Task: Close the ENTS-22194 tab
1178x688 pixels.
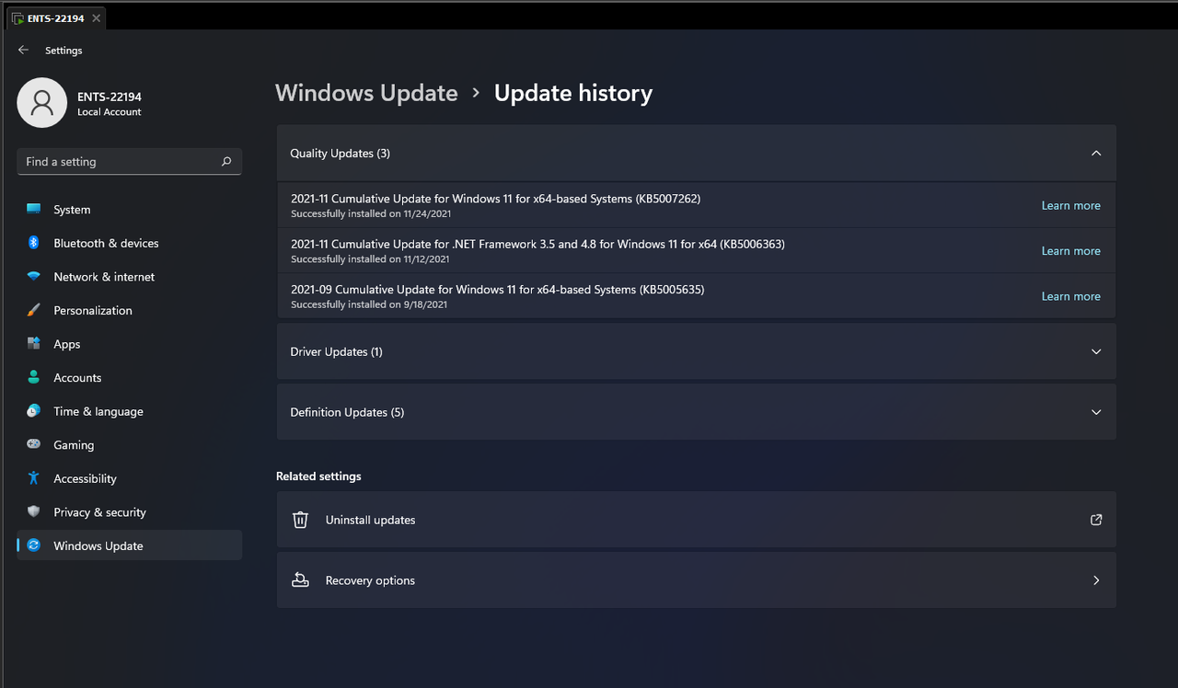Action: point(97,18)
